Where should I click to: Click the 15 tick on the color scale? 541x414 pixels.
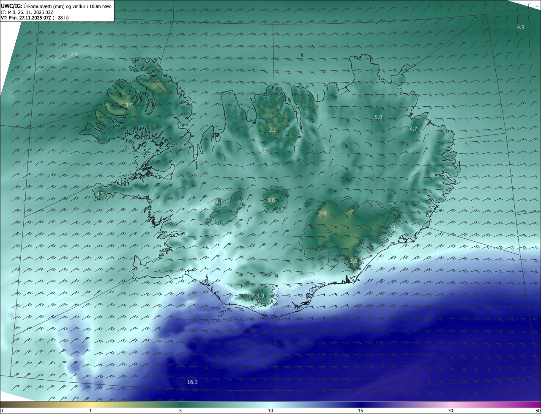(x=361, y=411)
